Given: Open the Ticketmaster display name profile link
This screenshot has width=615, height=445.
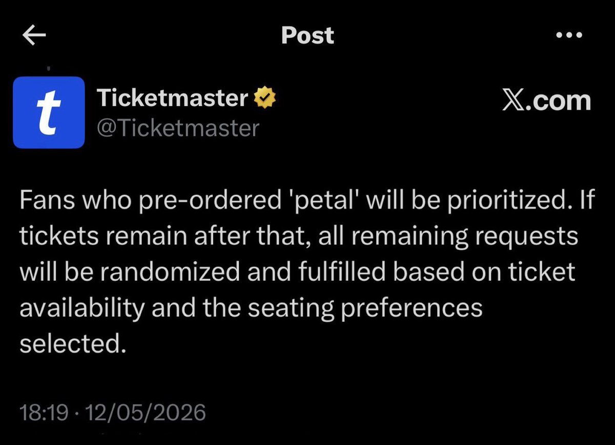Looking at the screenshot, I should pos(173,98).
